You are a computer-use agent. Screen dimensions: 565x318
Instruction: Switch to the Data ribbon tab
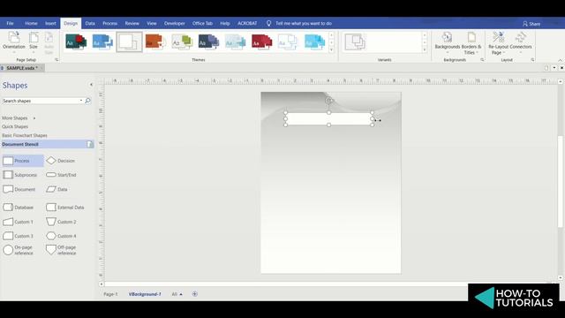point(90,24)
